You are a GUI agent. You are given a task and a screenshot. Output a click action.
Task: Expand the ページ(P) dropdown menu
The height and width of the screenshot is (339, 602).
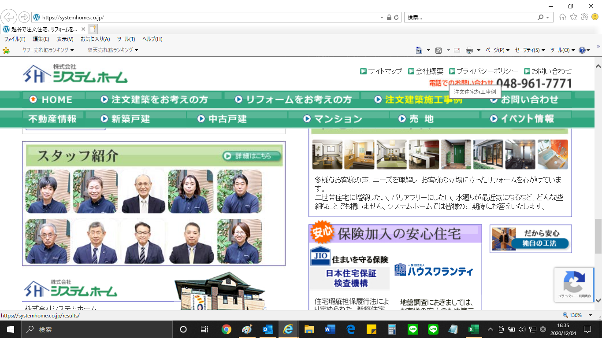click(498, 50)
